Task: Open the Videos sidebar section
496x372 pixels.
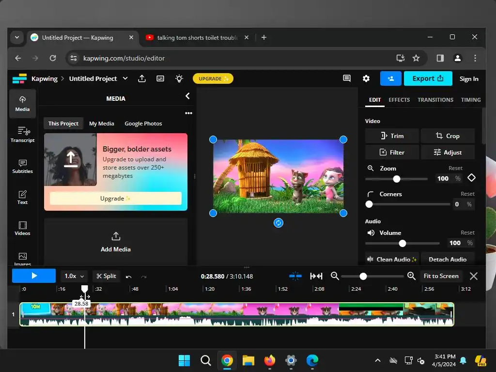Action: pos(22,228)
